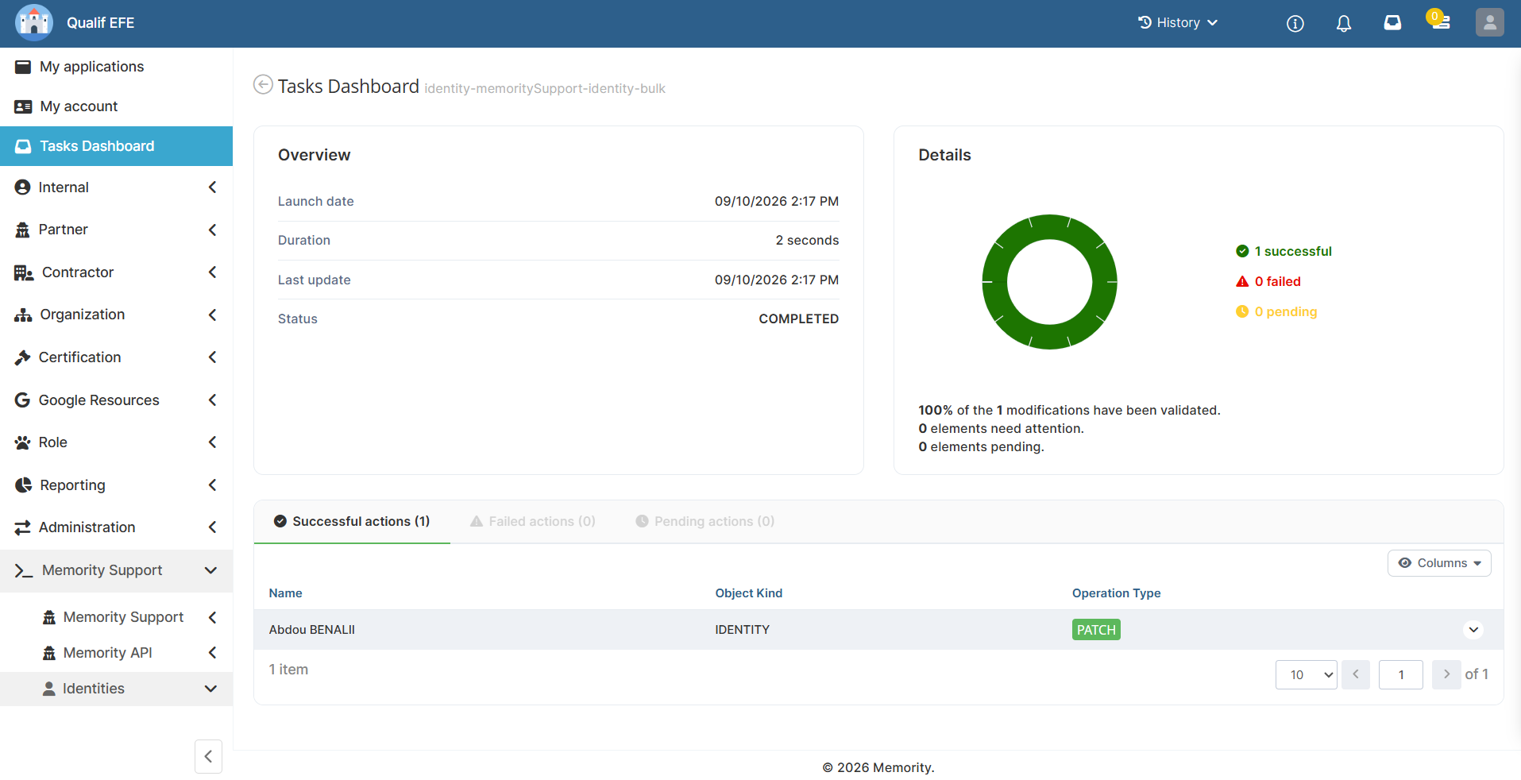This screenshot has width=1521, height=780.
Task: Open the cart icon with 0 badge
Action: coord(1438,19)
